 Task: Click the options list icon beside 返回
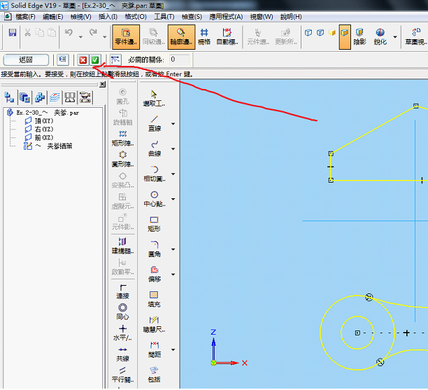[x=63, y=60]
